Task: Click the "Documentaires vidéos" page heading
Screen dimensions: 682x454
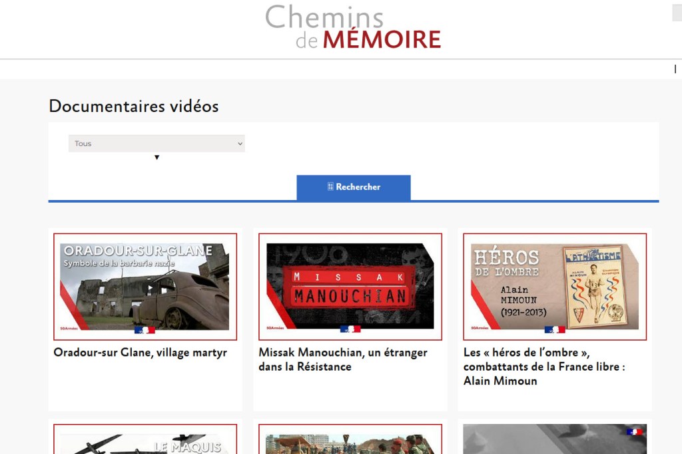Action: click(133, 106)
